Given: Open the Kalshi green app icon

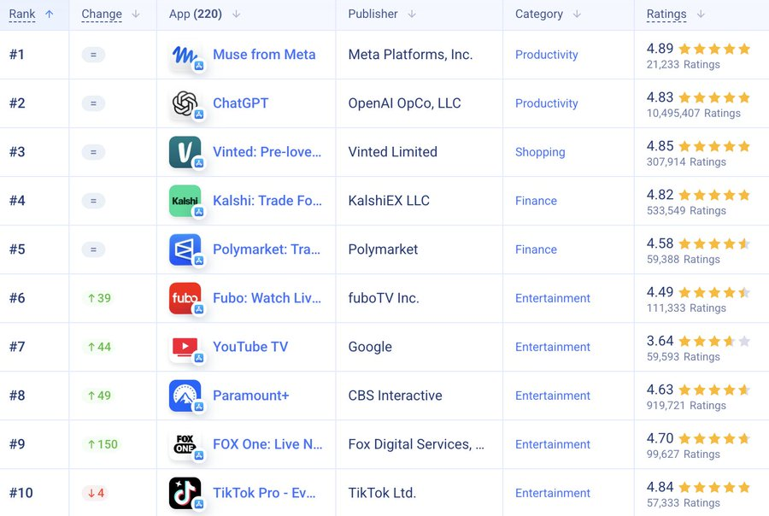Looking at the screenshot, I should pos(185,201).
